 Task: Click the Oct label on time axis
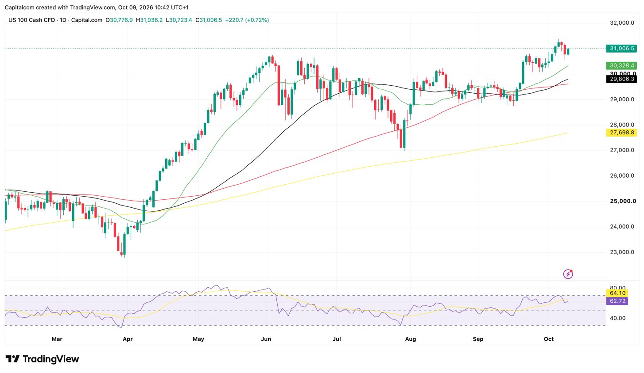coord(549,339)
